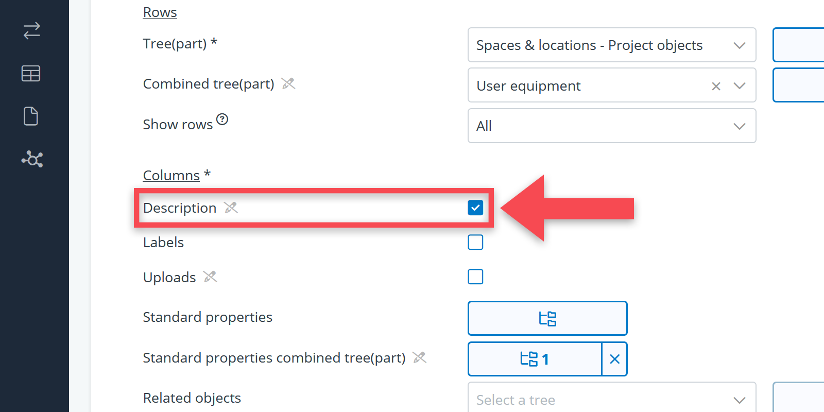Open combined tree(part) properties button showing 1
The width and height of the screenshot is (824, 412).
pyautogui.click(x=535, y=359)
